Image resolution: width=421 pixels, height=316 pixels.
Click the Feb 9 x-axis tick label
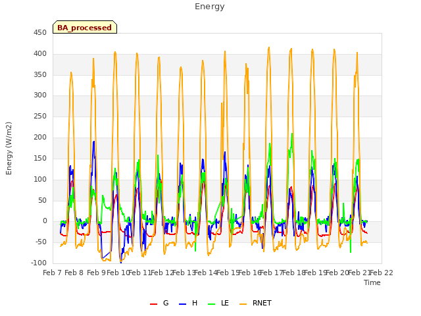coord(96,273)
